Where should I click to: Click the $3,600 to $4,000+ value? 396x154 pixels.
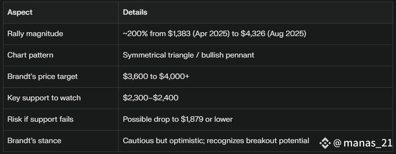[x=156, y=76]
